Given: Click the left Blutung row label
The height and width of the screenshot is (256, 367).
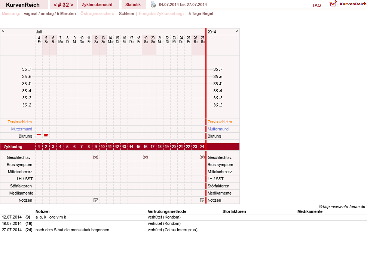Looking at the screenshot, I should click(x=25, y=136).
